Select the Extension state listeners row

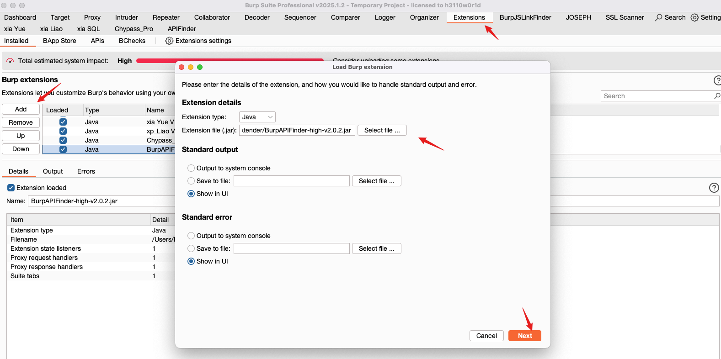point(91,248)
